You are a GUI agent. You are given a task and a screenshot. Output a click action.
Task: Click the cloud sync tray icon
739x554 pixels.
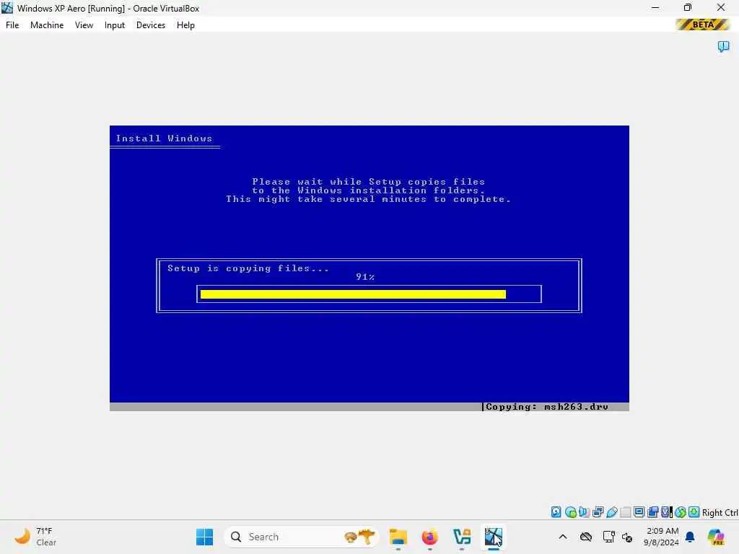(x=586, y=537)
